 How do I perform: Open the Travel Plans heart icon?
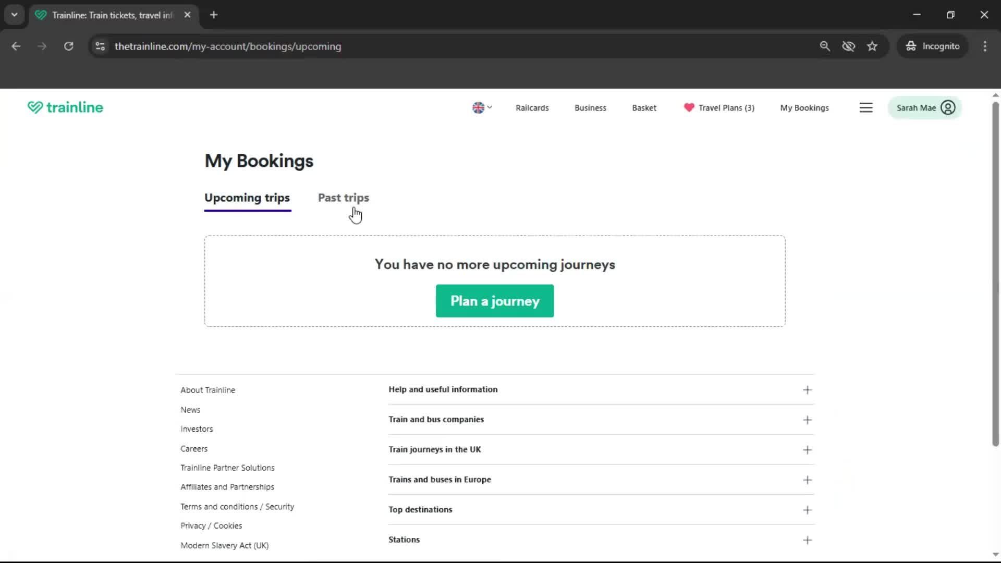689,107
